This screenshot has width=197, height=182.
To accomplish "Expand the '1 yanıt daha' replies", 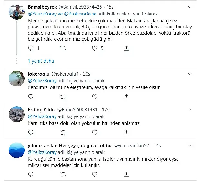I will [x=41, y=61].
